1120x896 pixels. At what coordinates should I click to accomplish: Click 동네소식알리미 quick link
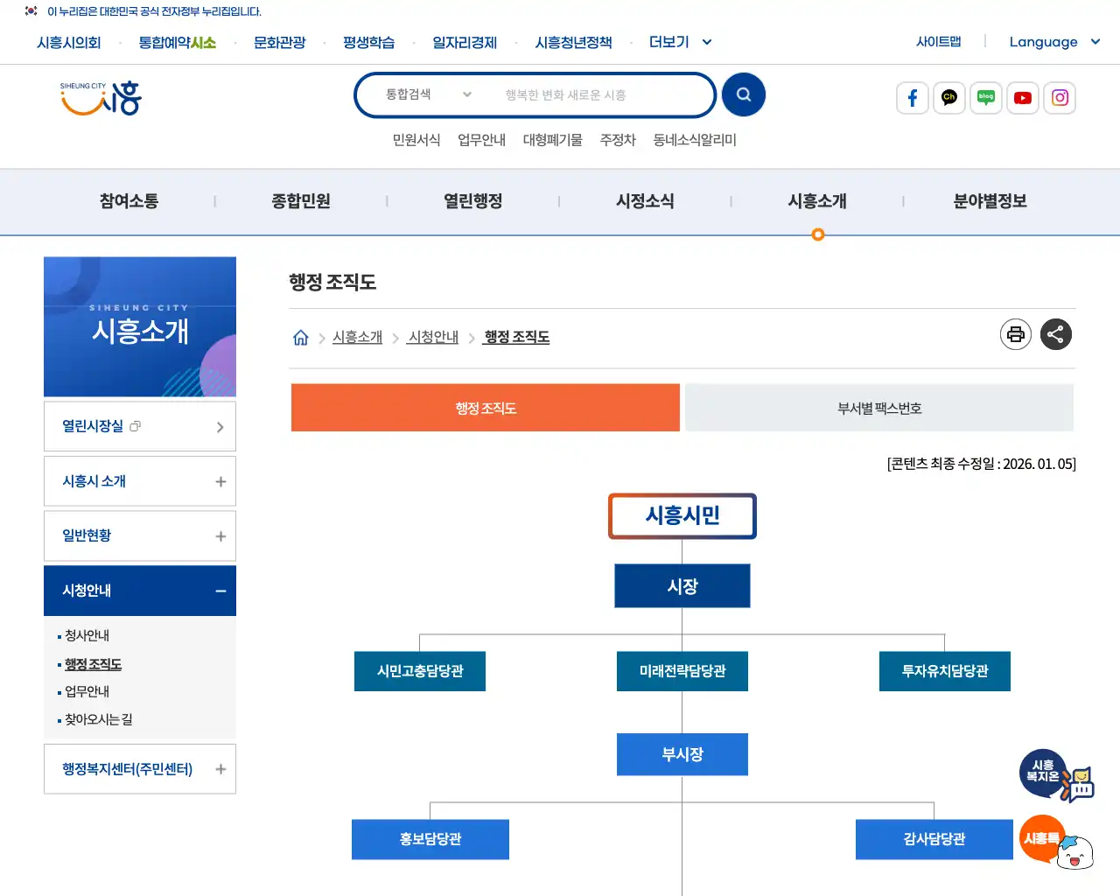[x=695, y=140]
